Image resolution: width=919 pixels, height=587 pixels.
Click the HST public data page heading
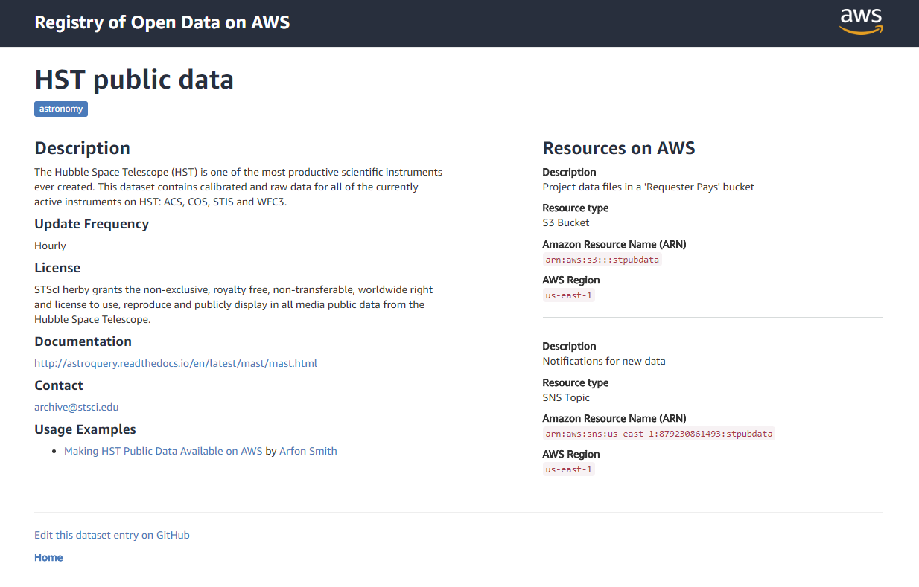pos(134,79)
